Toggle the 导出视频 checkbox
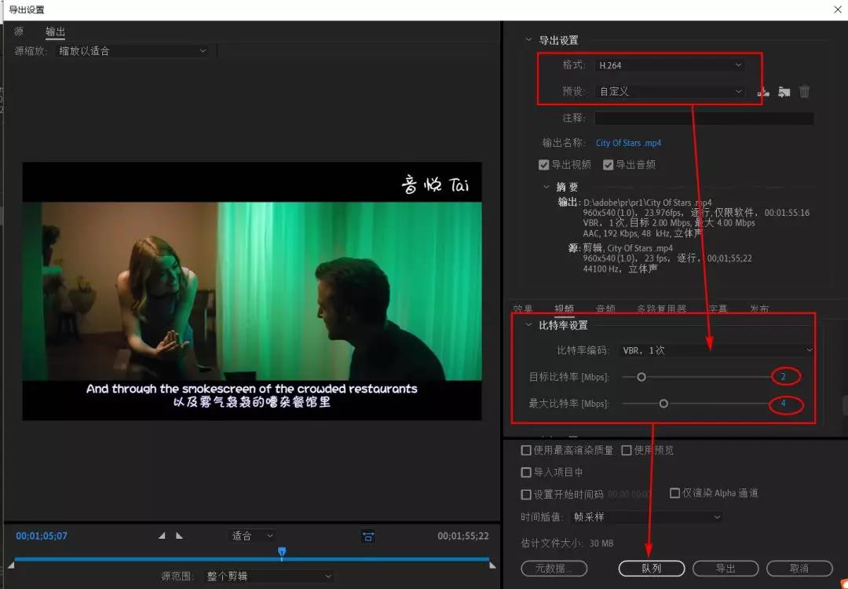 click(544, 165)
